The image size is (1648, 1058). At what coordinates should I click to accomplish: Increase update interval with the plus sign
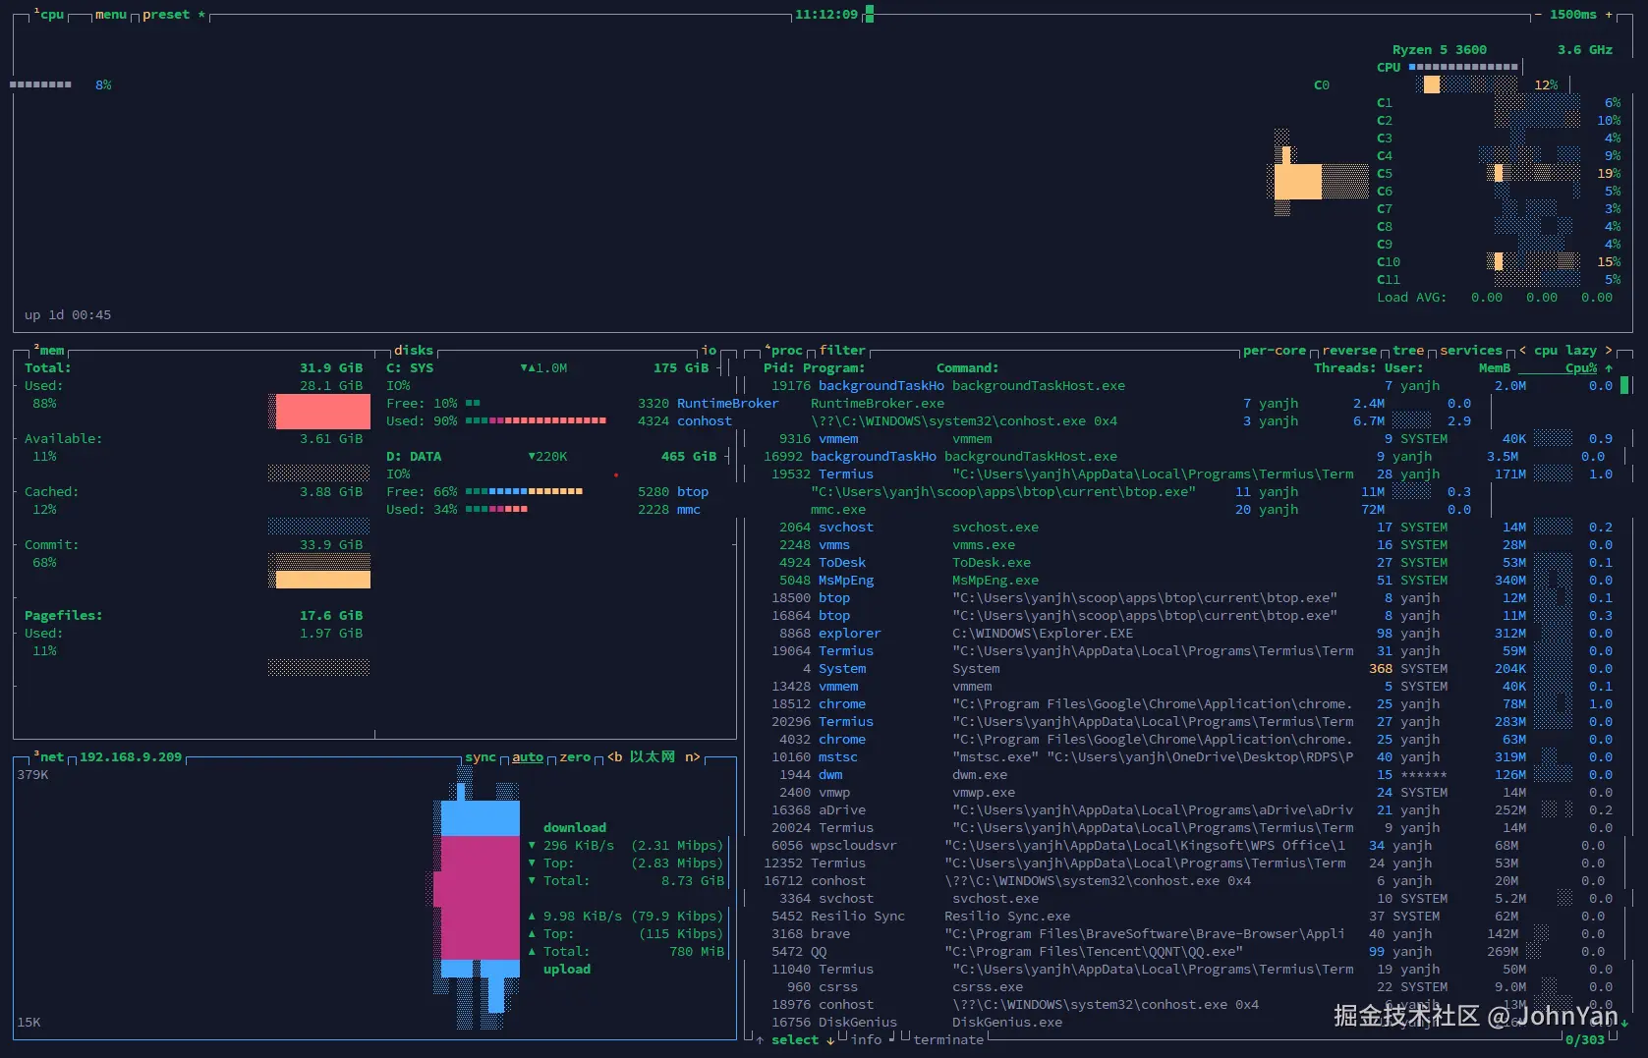click(1609, 15)
